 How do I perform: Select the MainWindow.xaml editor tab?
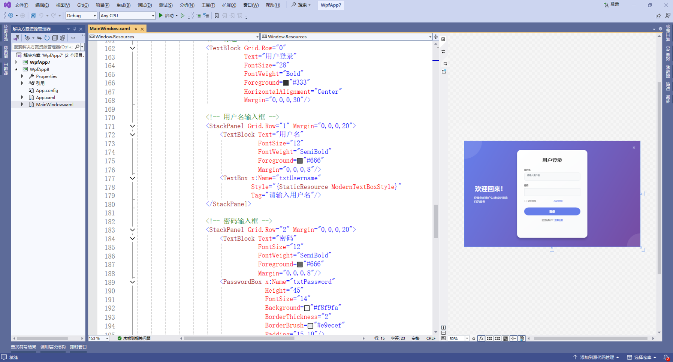point(110,29)
